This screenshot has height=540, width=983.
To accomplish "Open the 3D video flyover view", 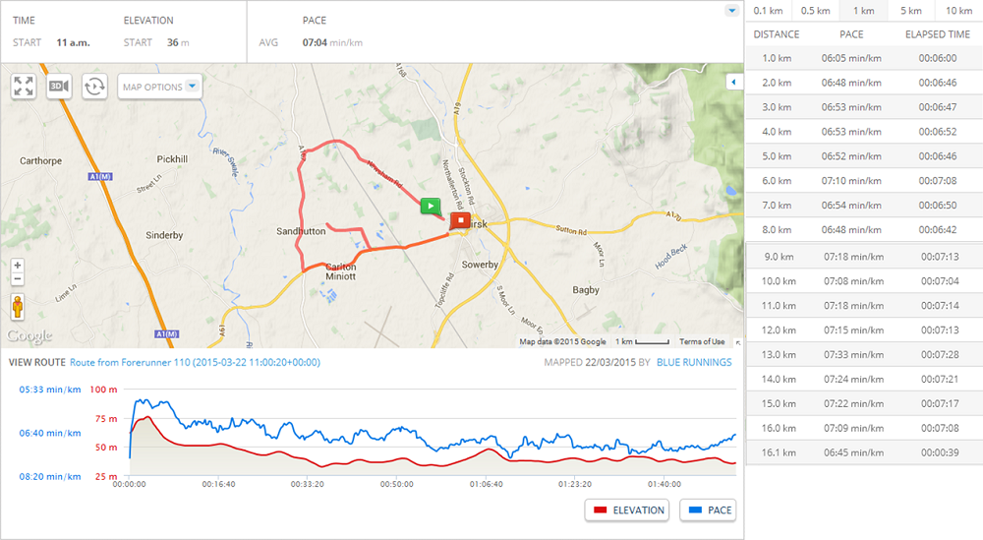I will 59,87.
